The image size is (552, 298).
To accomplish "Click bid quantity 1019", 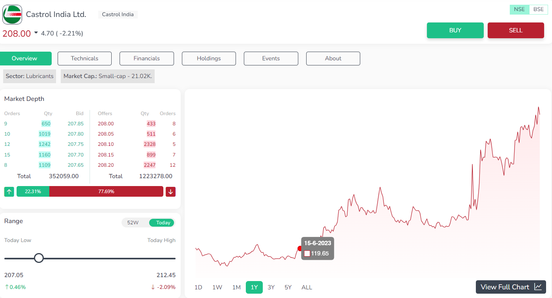I will 45,134.
